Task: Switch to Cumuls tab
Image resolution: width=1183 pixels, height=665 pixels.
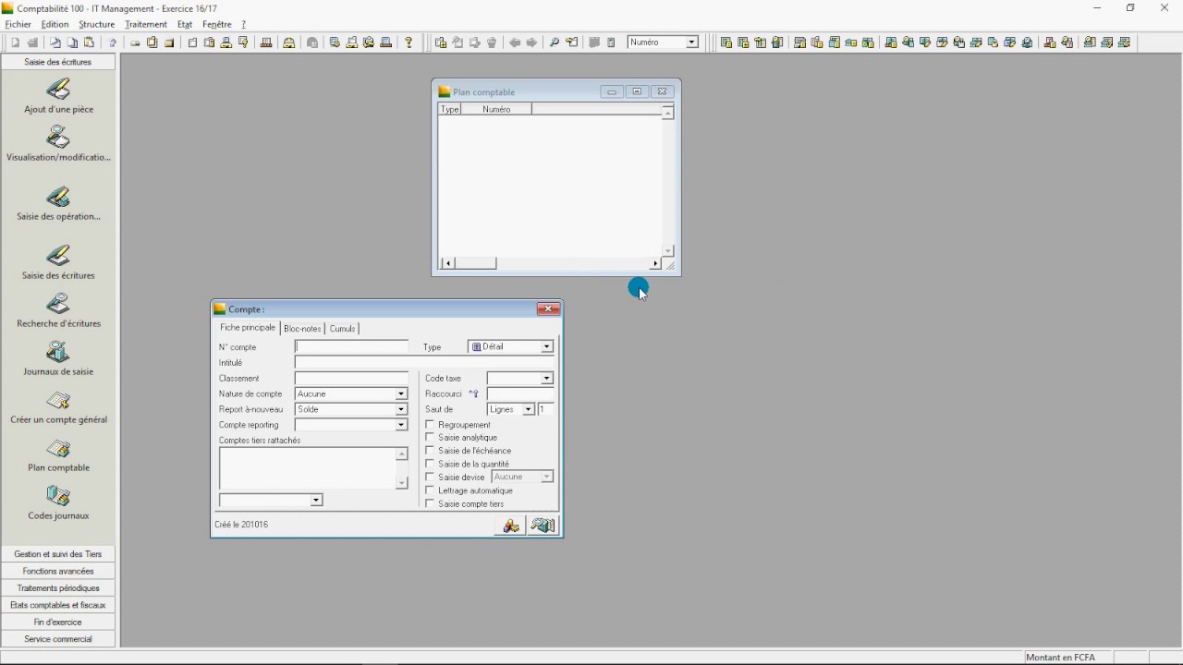Action: [342, 329]
